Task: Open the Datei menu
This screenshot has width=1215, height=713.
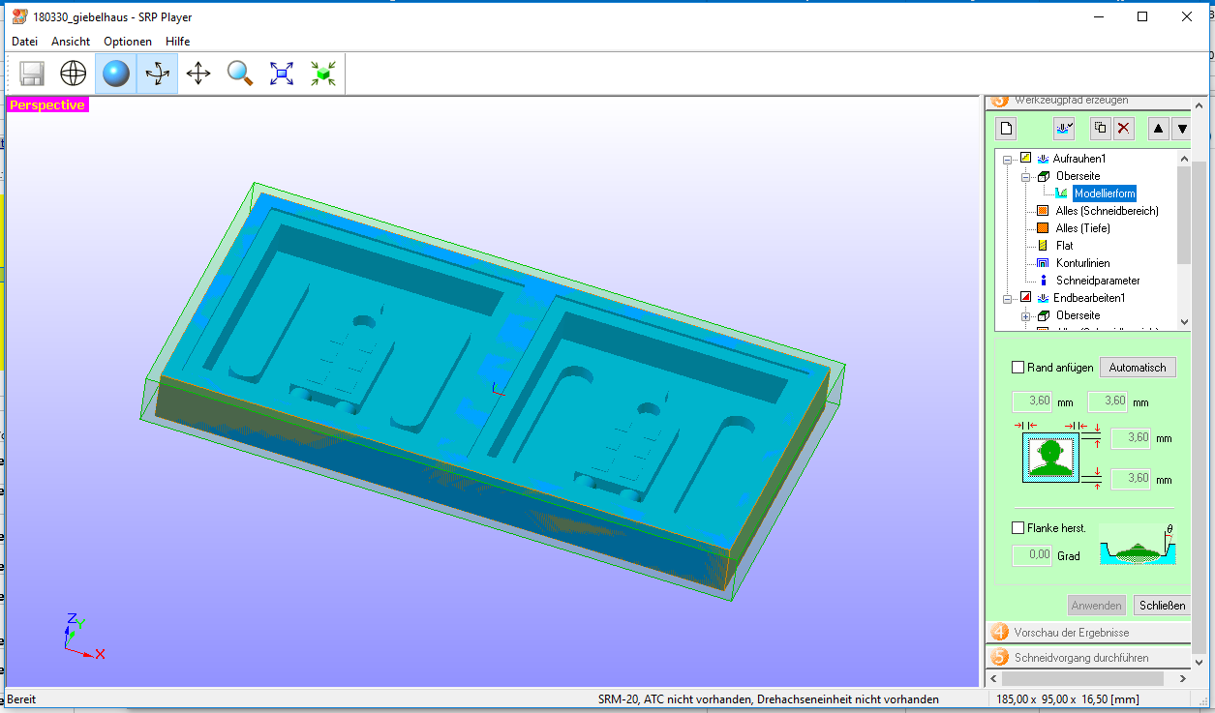Action: pos(24,42)
